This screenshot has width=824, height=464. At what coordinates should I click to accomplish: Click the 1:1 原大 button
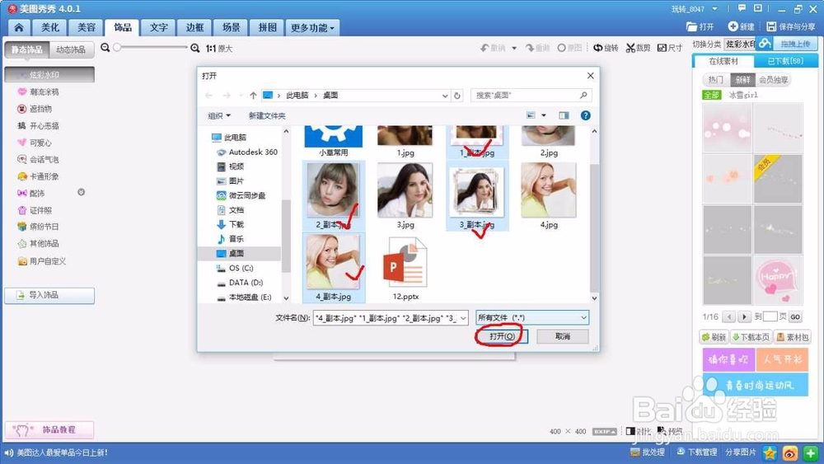pyautogui.click(x=219, y=49)
